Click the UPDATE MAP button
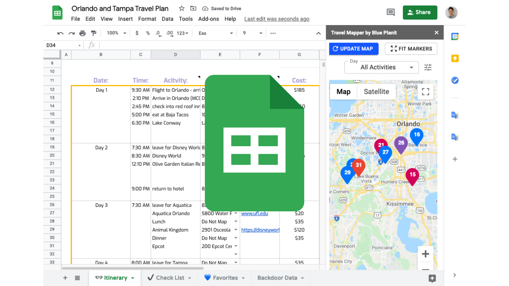 (354, 49)
